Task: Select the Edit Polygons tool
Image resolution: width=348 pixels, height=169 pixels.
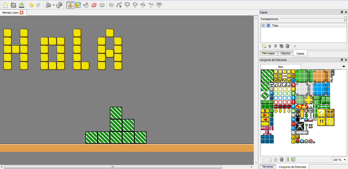Action: 119,5
